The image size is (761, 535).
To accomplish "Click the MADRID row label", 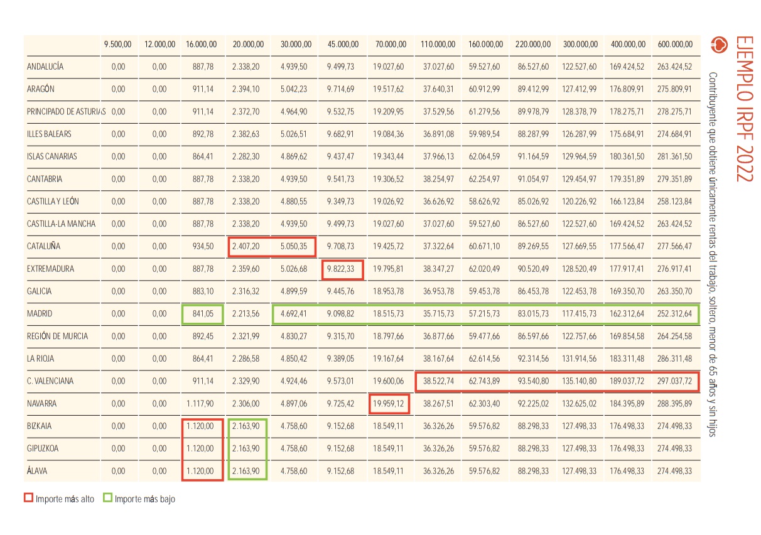I will point(40,314).
